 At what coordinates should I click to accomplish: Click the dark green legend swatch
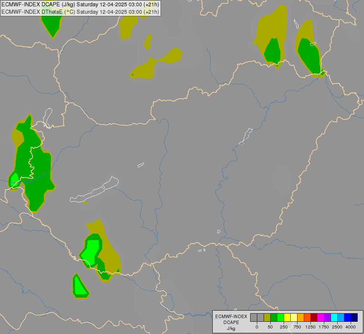click(x=274, y=318)
